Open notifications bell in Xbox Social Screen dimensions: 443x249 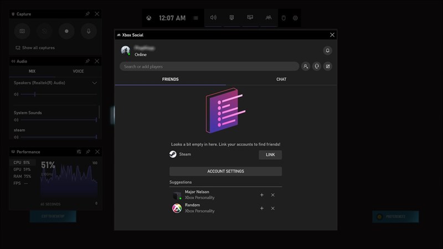click(327, 50)
